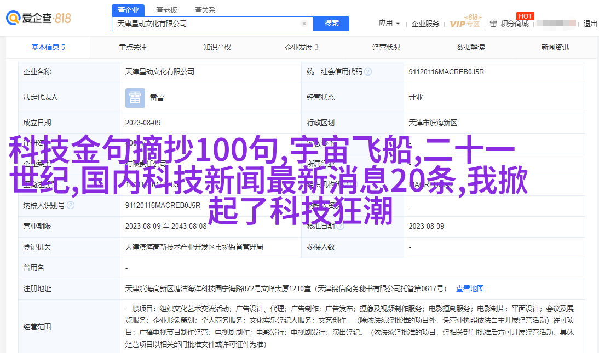Open the 重点关注 tab

(x=133, y=48)
